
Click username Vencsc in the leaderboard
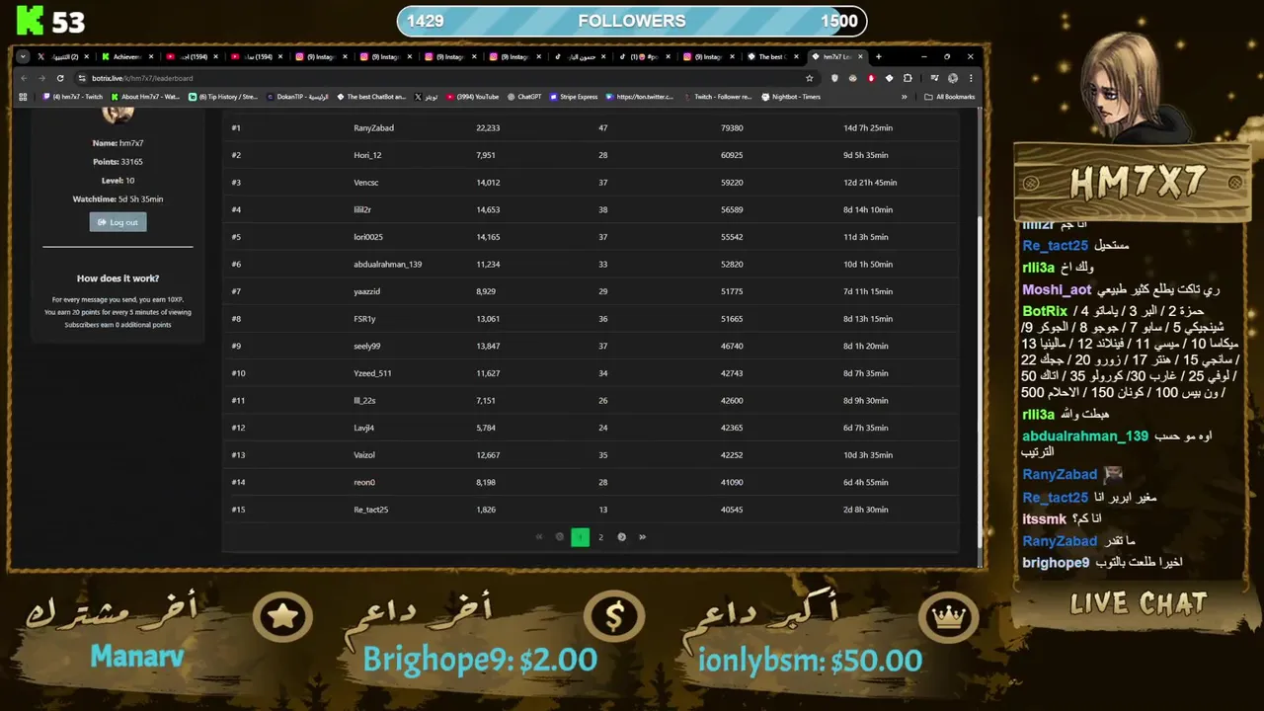(365, 183)
